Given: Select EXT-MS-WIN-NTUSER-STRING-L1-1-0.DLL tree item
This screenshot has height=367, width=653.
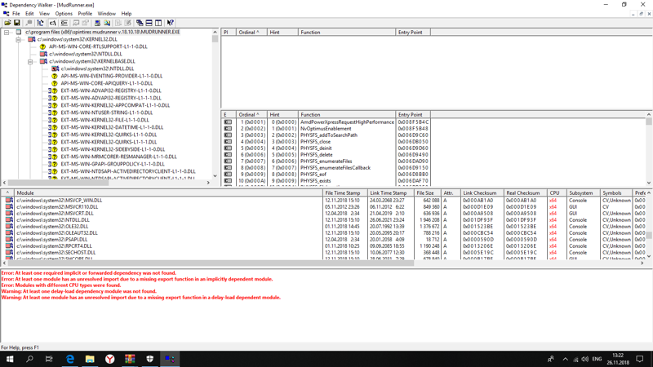Looking at the screenshot, I should pos(107,113).
